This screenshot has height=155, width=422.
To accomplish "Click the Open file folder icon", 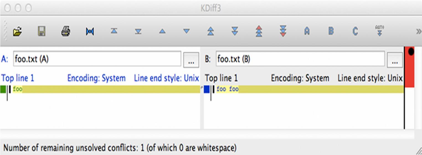I will click(17, 32).
